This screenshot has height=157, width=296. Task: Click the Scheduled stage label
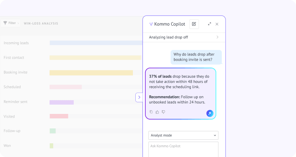[12, 87]
